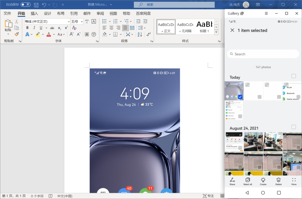Open the font name dropdown
The image size is (302, 199).
[x=69, y=21]
